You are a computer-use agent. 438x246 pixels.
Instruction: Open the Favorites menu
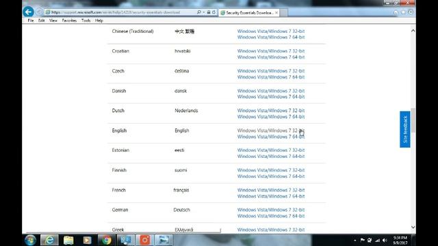tap(69, 20)
